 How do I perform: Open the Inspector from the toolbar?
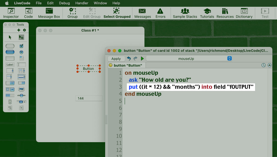[11, 13]
